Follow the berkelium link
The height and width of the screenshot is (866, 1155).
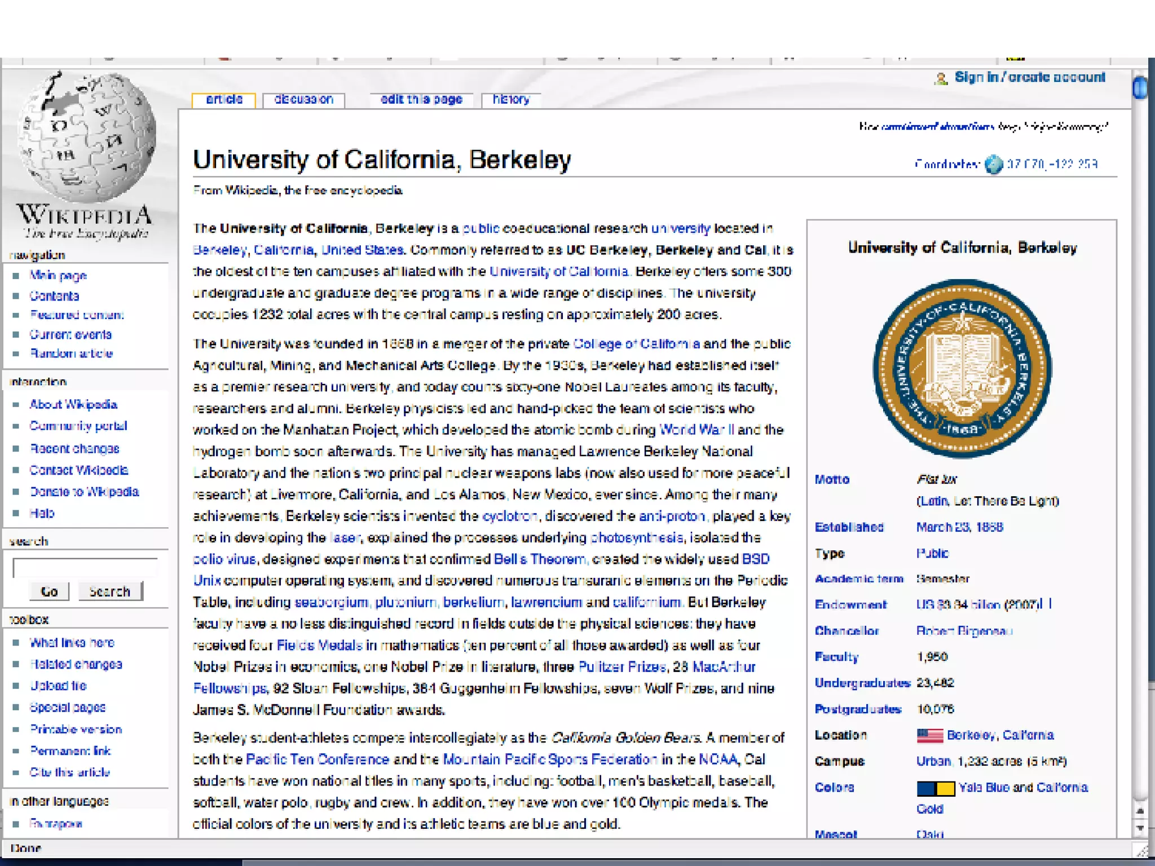click(473, 603)
